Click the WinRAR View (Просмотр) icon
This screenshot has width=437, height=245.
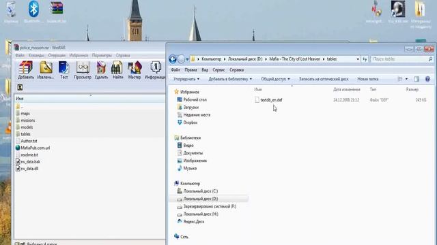click(83, 67)
